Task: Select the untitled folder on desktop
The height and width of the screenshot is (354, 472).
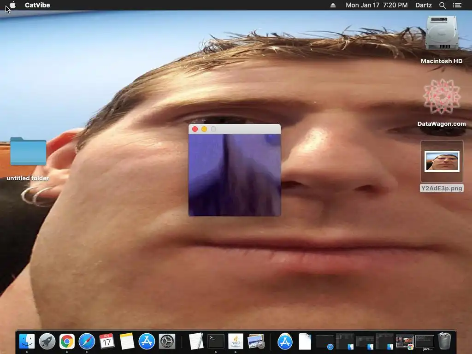Action: coord(28,151)
